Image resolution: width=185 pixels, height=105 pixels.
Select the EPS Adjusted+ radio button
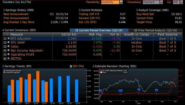(x=9, y=38)
